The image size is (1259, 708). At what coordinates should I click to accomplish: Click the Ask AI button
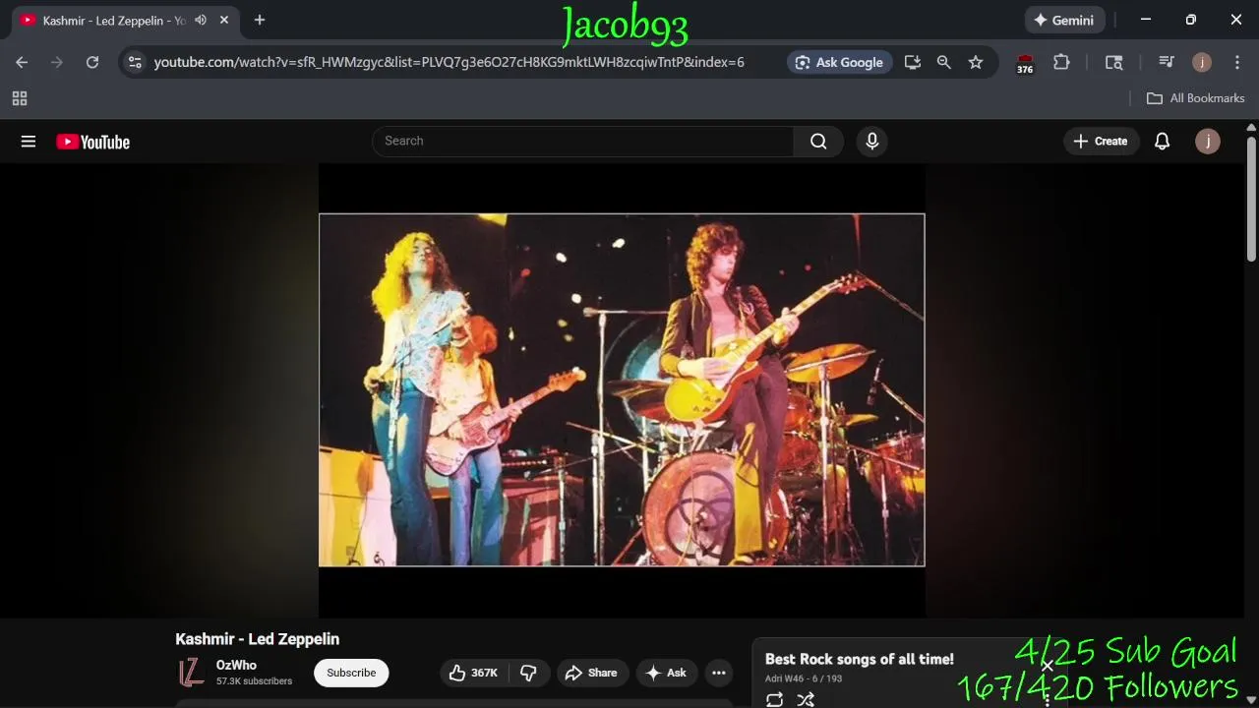pos(667,673)
